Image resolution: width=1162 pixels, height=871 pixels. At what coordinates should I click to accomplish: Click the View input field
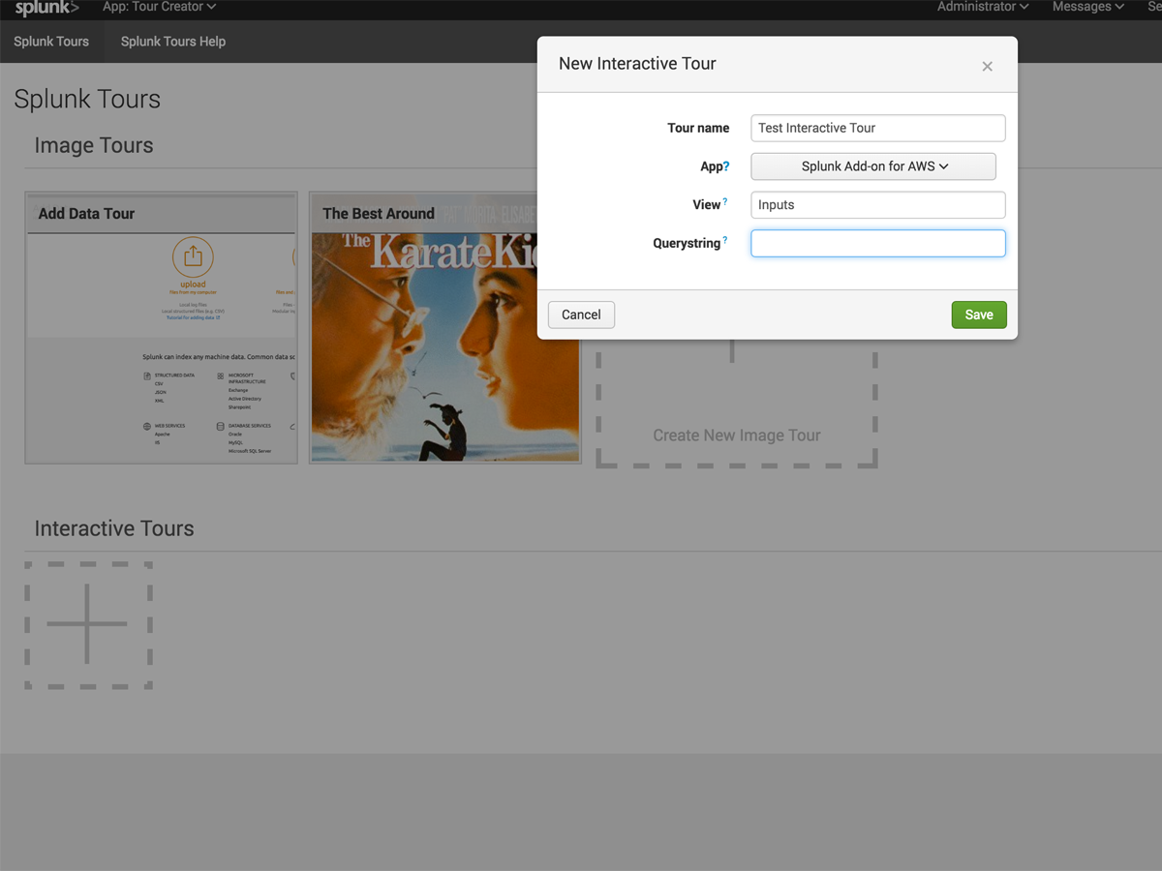pos(878,205)
